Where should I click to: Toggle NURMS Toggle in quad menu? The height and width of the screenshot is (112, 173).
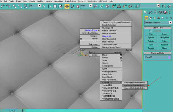[91, 30]
